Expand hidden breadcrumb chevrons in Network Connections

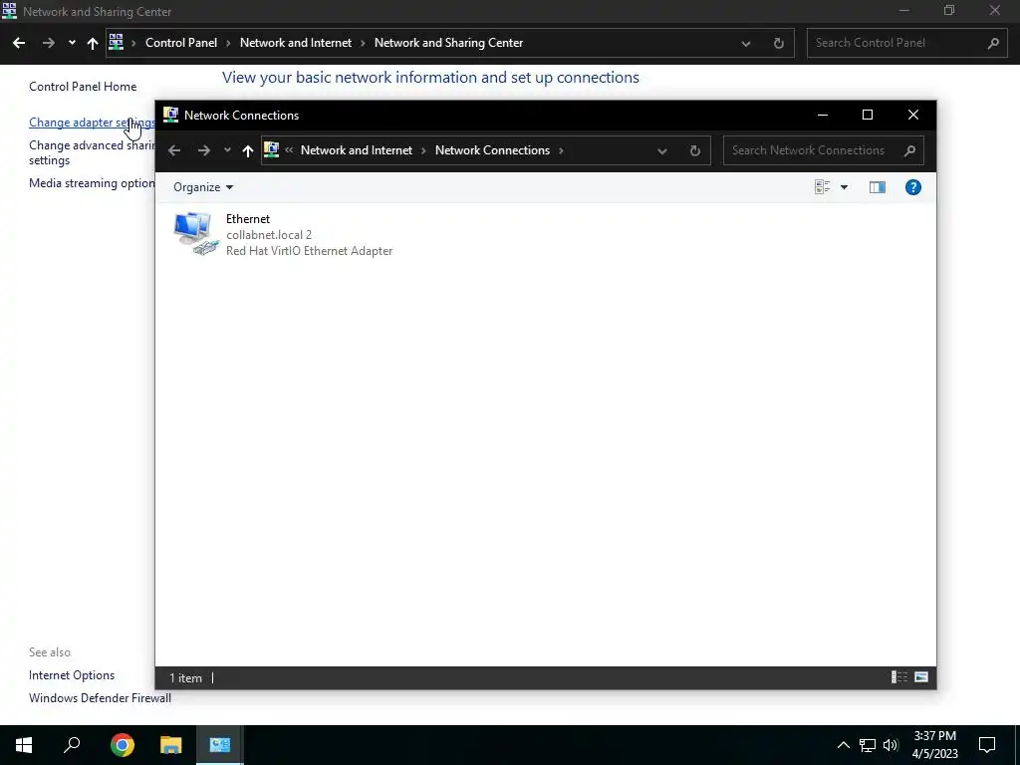pyautogui.click(x=289, y=150)
